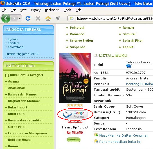
Task: Open the Bentang Pustaka publisher link
Action: (139, 84)
